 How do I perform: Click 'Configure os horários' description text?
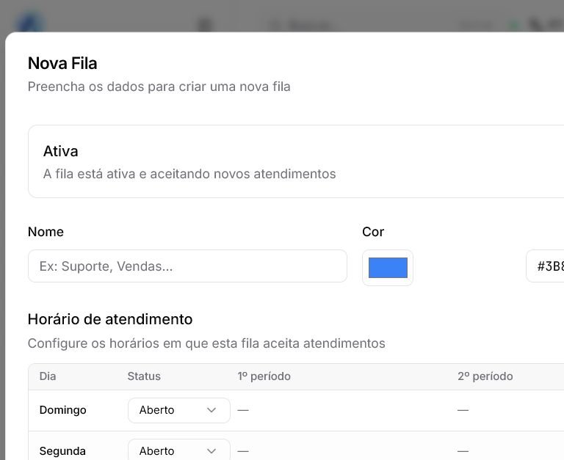coord(206,343)
